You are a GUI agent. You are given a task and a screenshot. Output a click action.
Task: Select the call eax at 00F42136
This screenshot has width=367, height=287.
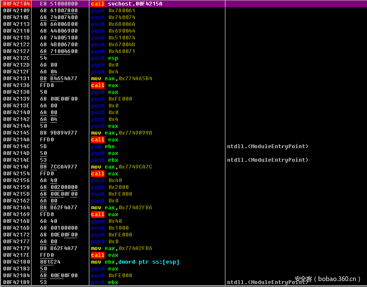click(x=105, y=85)
